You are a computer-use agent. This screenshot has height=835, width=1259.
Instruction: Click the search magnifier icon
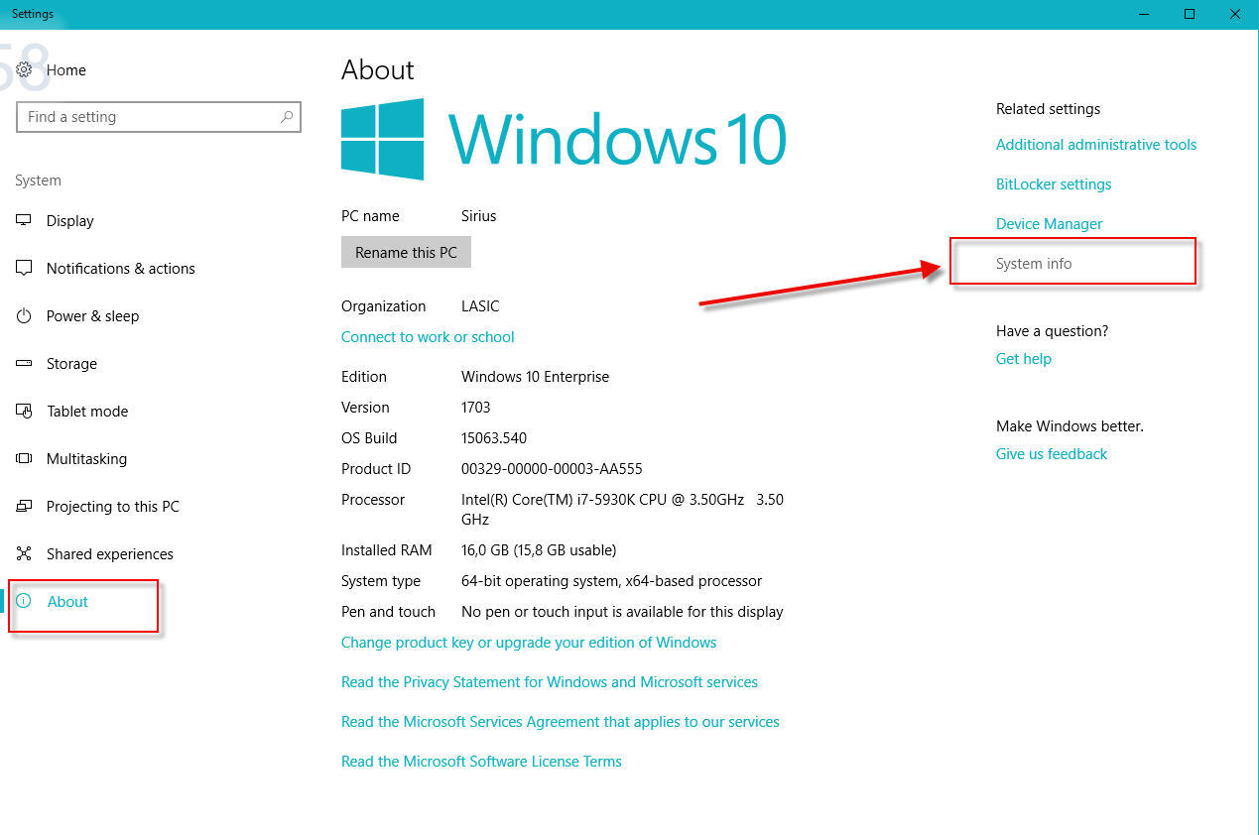coord(287,117)
